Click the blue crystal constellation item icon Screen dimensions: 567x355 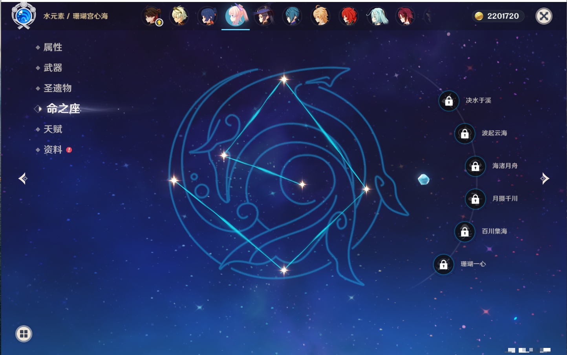click(x=423, y=180)
